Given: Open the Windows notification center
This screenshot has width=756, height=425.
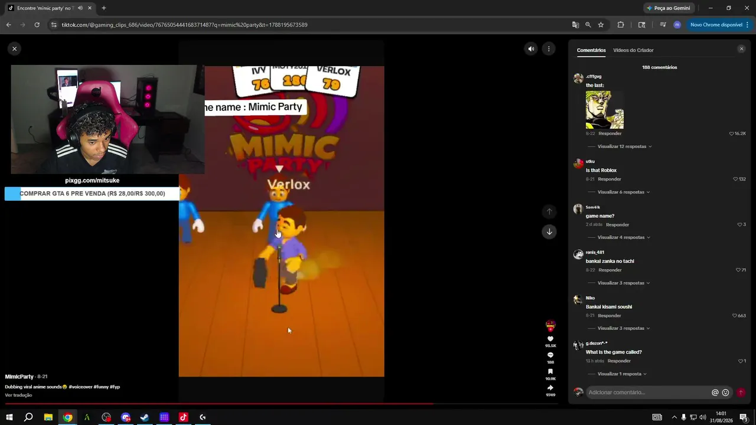Looking at the screenshot, I should coord(744,417).
